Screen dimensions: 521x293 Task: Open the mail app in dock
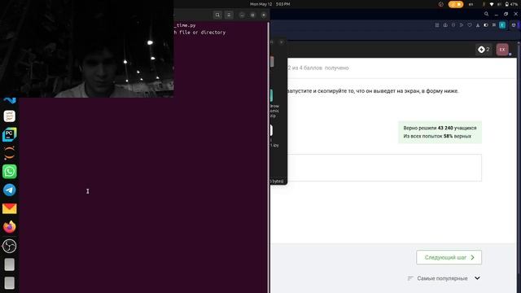9,208
